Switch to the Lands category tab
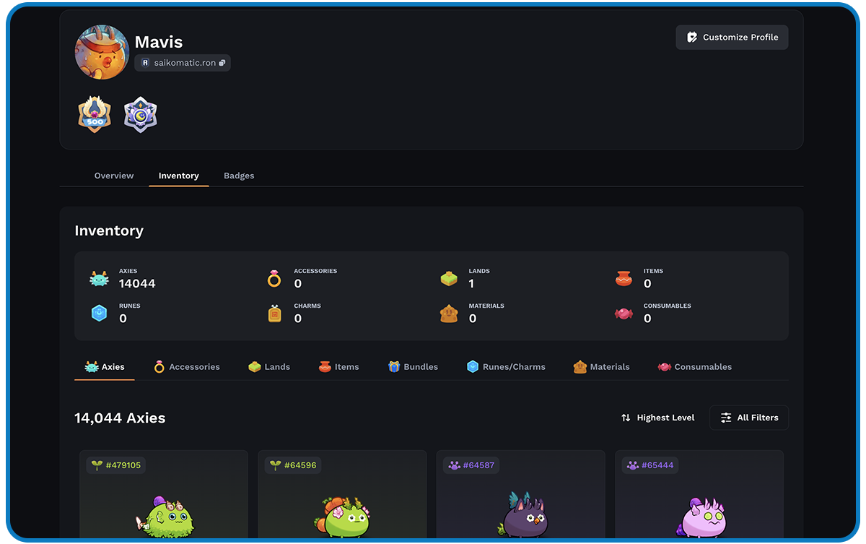The width and height of the screenshot is (866, 544). [269, 367]
